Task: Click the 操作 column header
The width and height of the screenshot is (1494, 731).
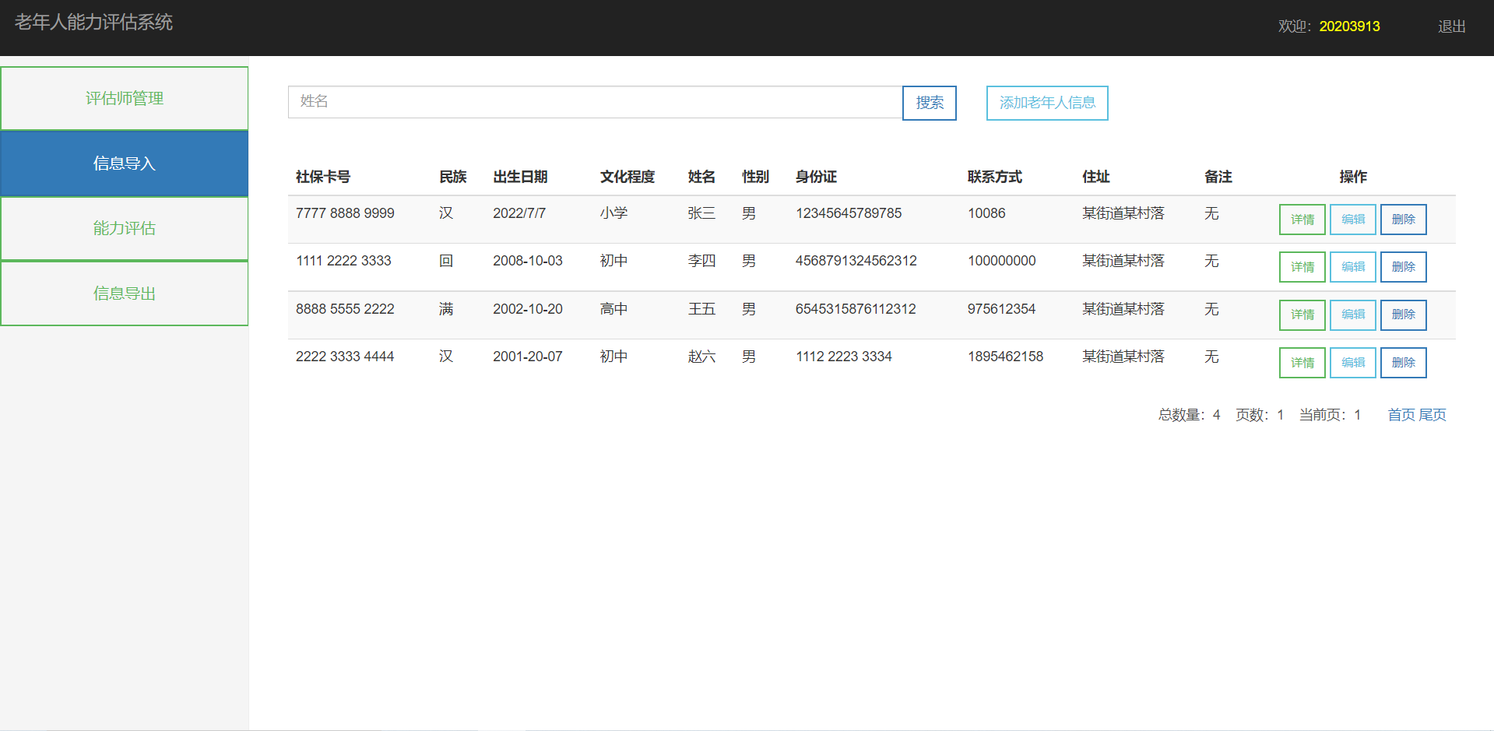Action: click(x=1353, y=177)
